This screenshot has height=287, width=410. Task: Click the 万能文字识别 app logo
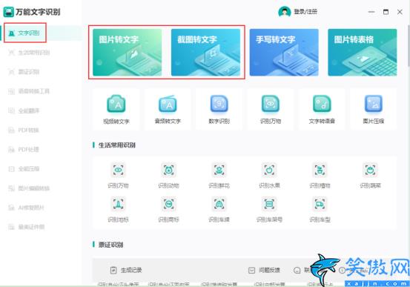[8, 12]
